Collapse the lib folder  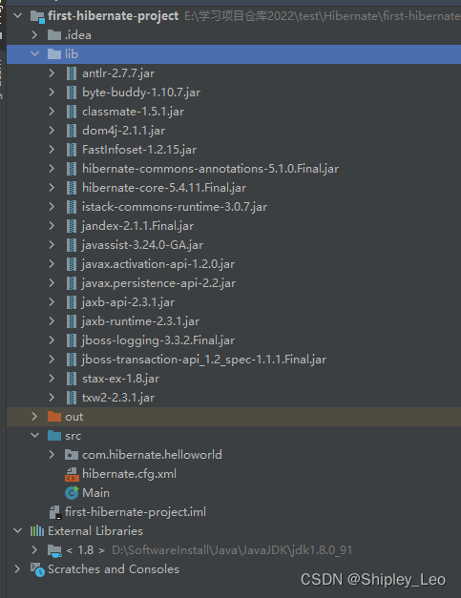click(x=34, y=54)
